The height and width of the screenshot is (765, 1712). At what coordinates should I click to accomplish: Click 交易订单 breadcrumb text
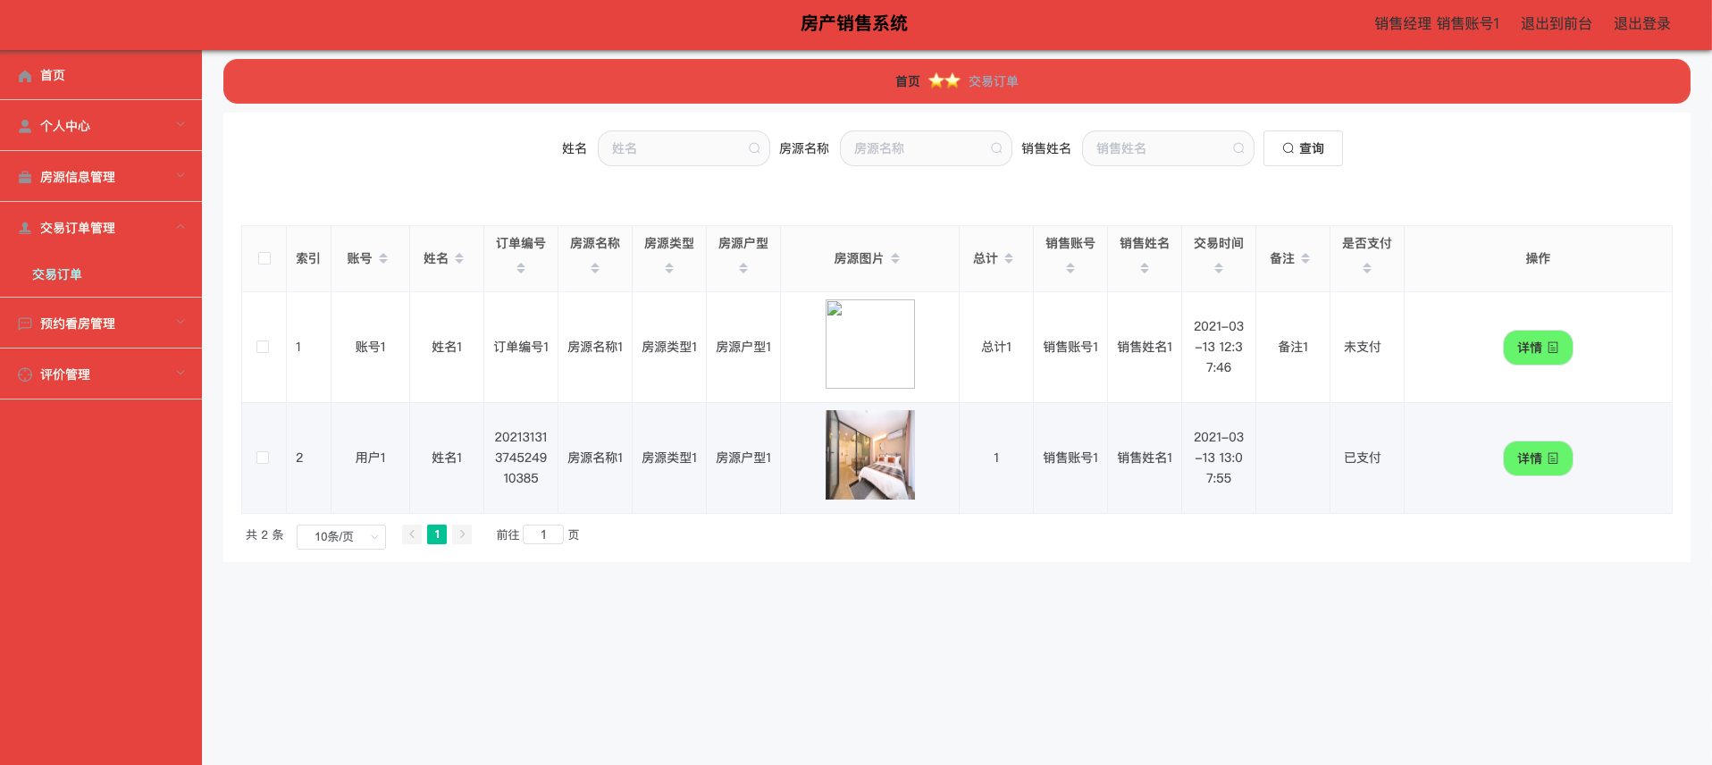[x=994, y=81]
